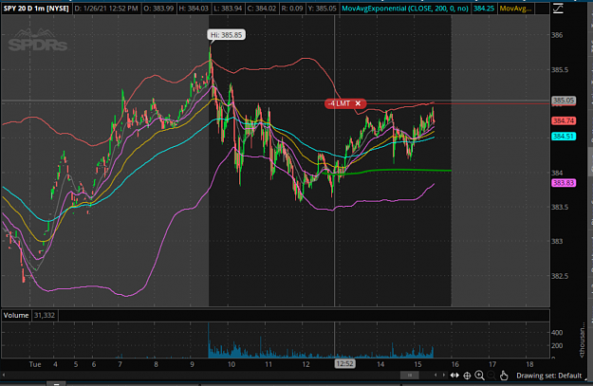
Task: Select the pointing hand drawing tool
Action: tap(504, 376)
